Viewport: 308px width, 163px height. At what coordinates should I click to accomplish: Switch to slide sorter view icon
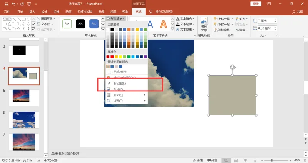tap(236, 160)
